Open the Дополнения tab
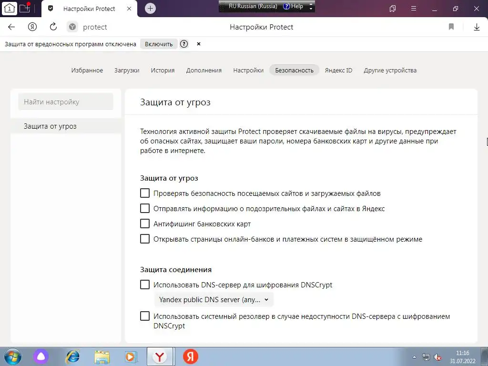 204,71
